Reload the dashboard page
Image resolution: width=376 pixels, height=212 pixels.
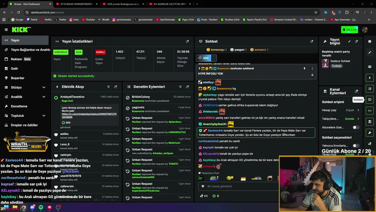click(x=19, y=12)
